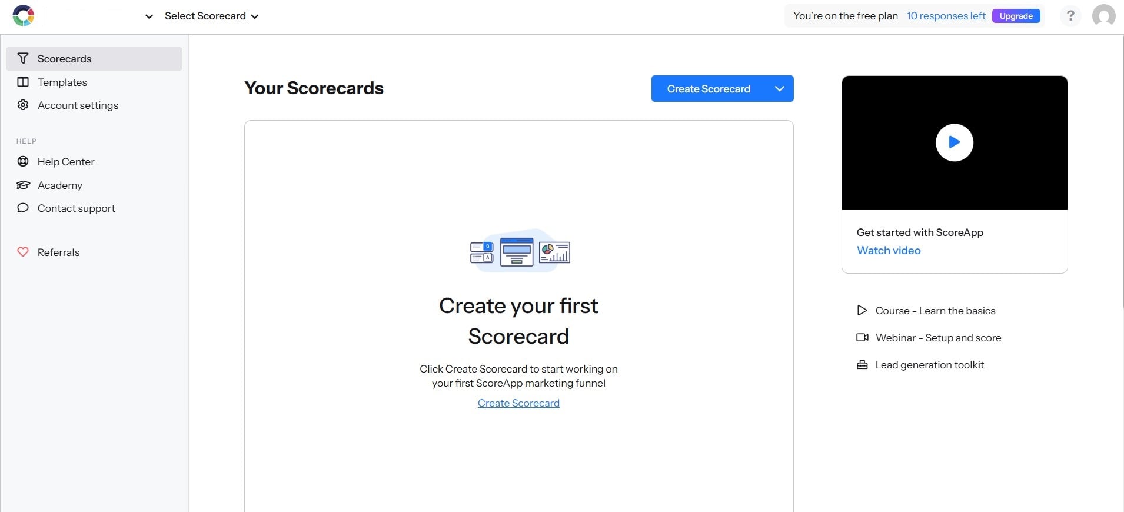
Task: Click the ScoreApp colorful logo icon
Action: click(23, 16)
